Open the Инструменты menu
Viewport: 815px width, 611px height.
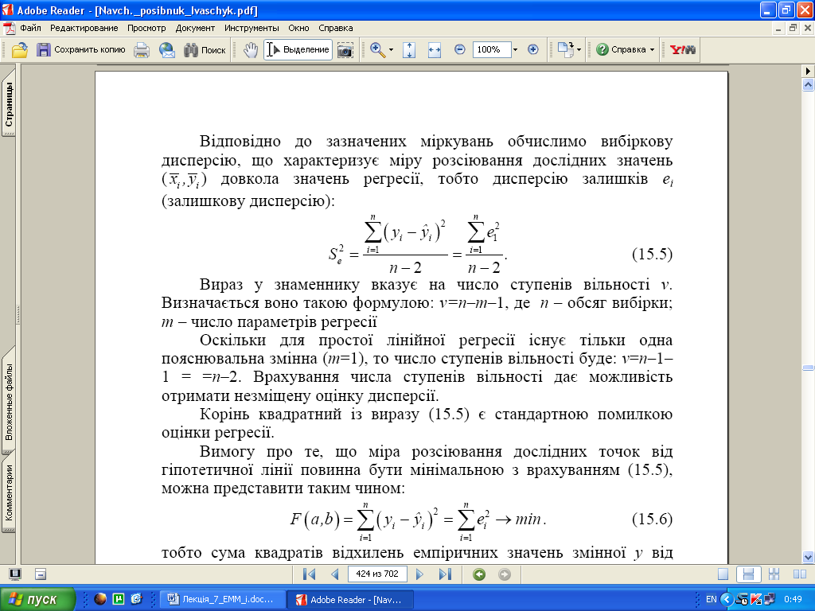[x=252, y=28]
